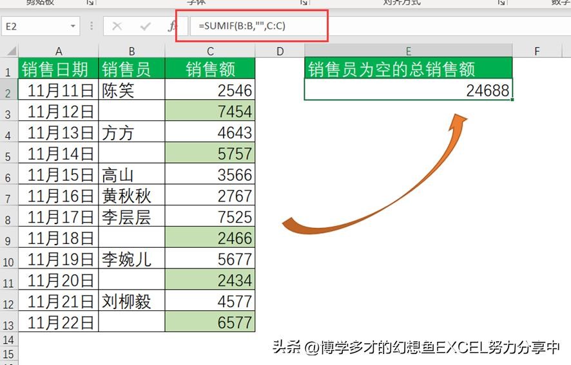Click the Cancel X icon in formula bar
The height and width of the screenshot is (365, 571).
tap(117, 26)
